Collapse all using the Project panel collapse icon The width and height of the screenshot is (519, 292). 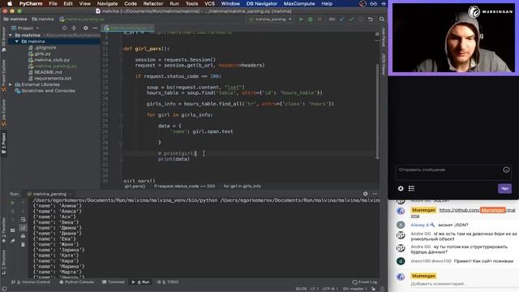pyautogui.click(x=74, y=28)
